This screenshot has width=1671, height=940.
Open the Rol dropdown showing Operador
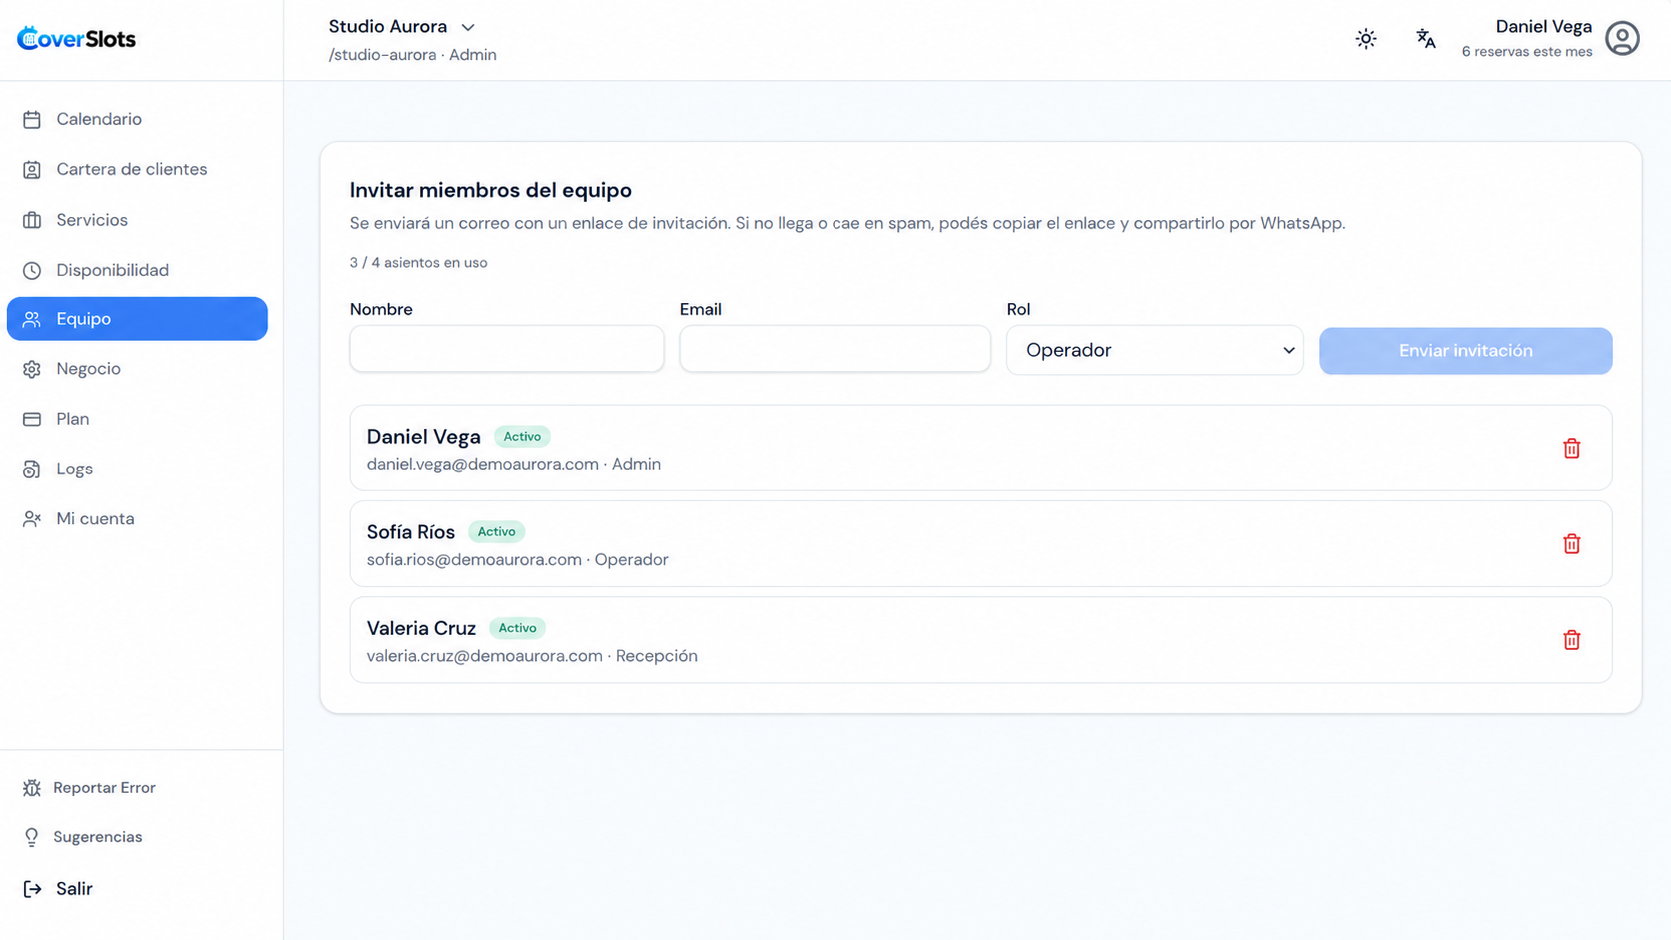(x=1154, y=350)
